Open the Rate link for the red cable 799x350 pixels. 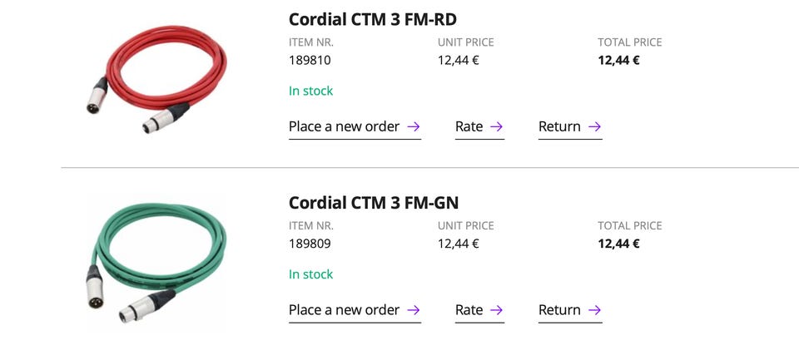[469, 127]
